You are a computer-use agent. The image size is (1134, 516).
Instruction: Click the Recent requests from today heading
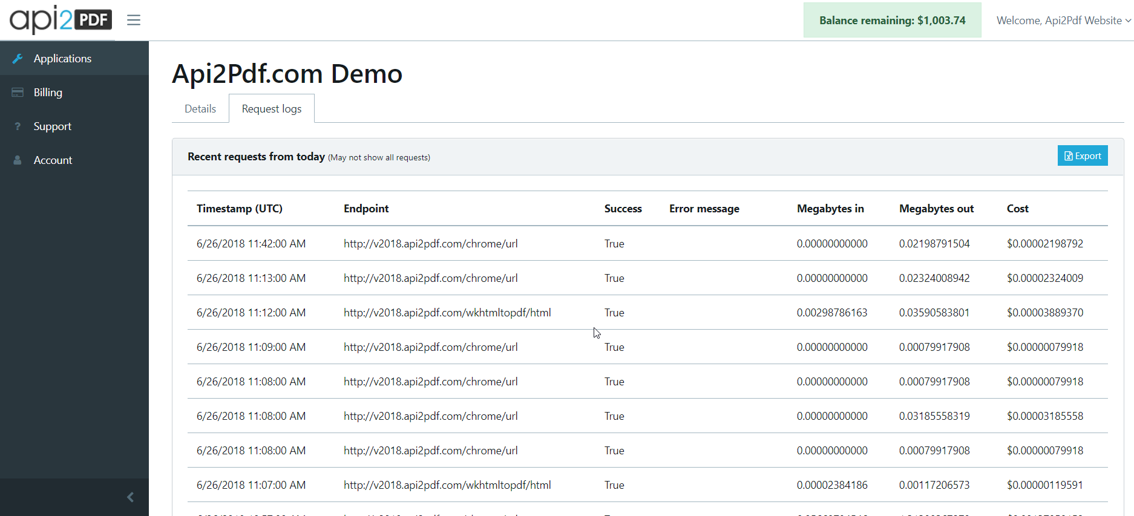256,157
